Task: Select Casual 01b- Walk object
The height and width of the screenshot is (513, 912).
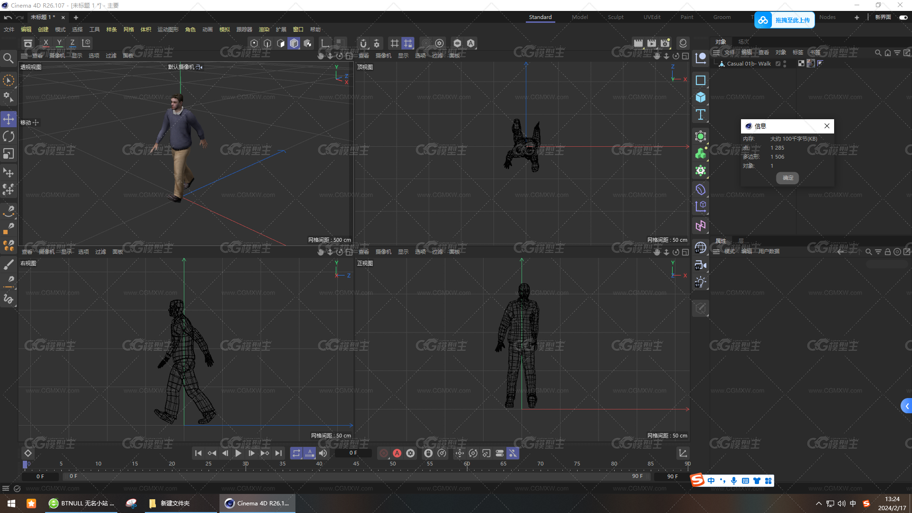Action: 749,64
